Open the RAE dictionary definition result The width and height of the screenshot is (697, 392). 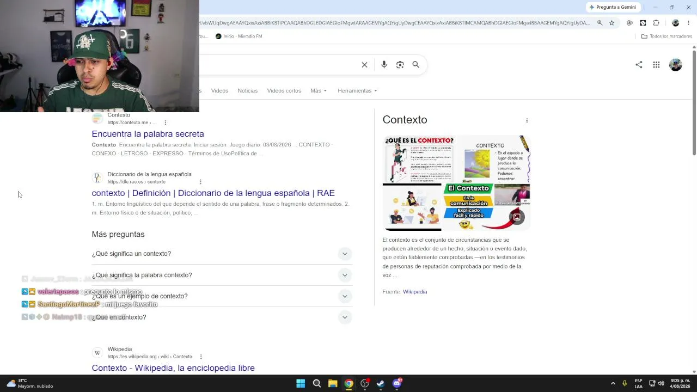(x=213, y=193)
